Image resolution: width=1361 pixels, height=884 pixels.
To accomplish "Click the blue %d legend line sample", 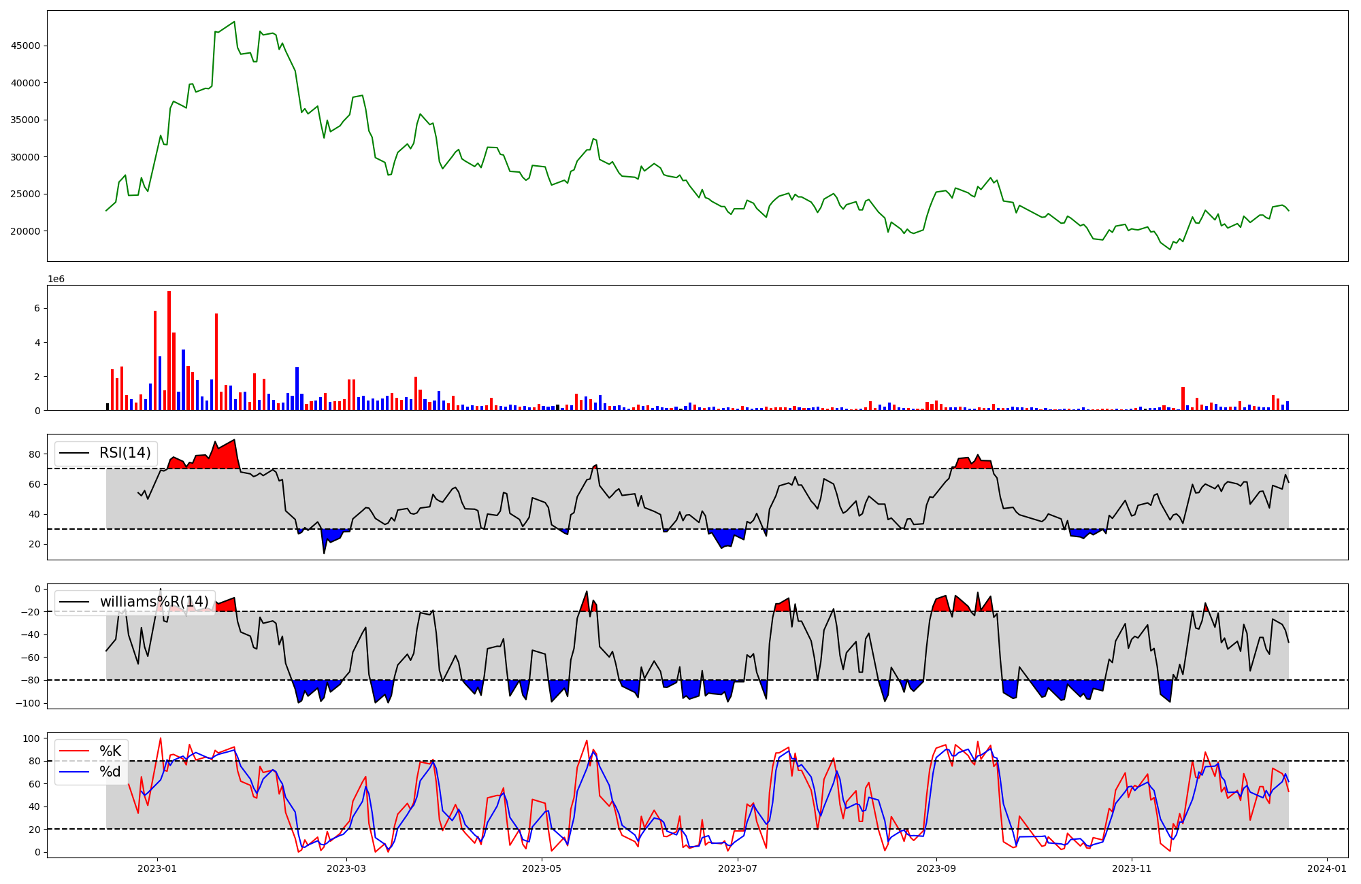I will (75, 772).
